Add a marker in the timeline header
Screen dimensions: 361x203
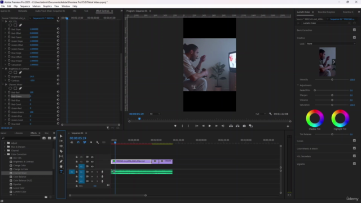click(91, 143)
